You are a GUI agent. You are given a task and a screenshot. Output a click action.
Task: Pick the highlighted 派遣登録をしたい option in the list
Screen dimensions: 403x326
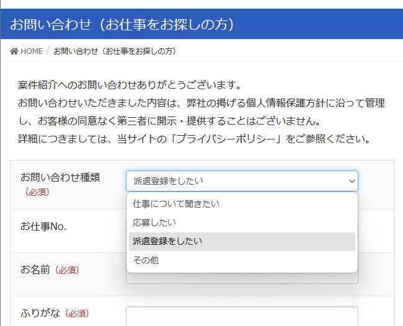[x=167, y=241]
